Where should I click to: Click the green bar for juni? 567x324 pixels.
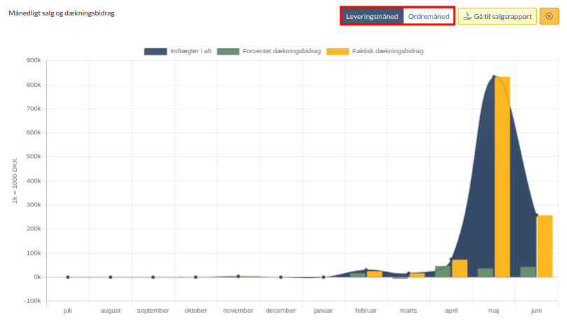[x=528, y=272]
